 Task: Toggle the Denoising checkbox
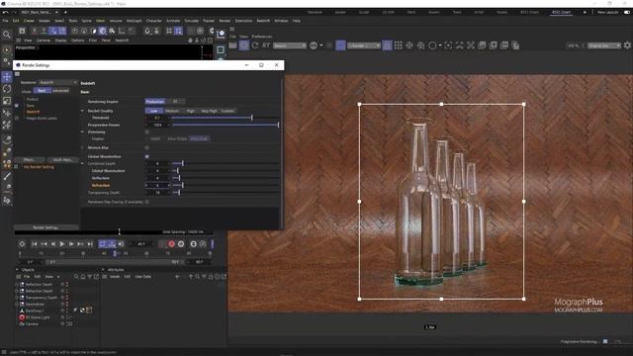coord(147,132)
